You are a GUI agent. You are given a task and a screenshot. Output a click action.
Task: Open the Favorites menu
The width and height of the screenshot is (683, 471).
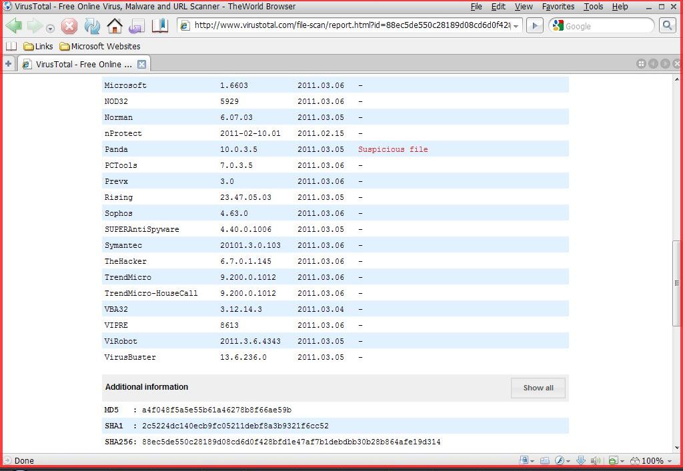tap(558, 7)
